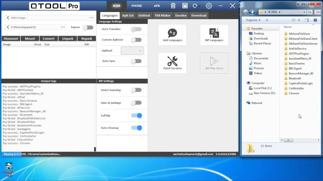The height and width of the screenshot is (181, 323).
Task: Disable Full Rip switch
Action: coord(137,116)
